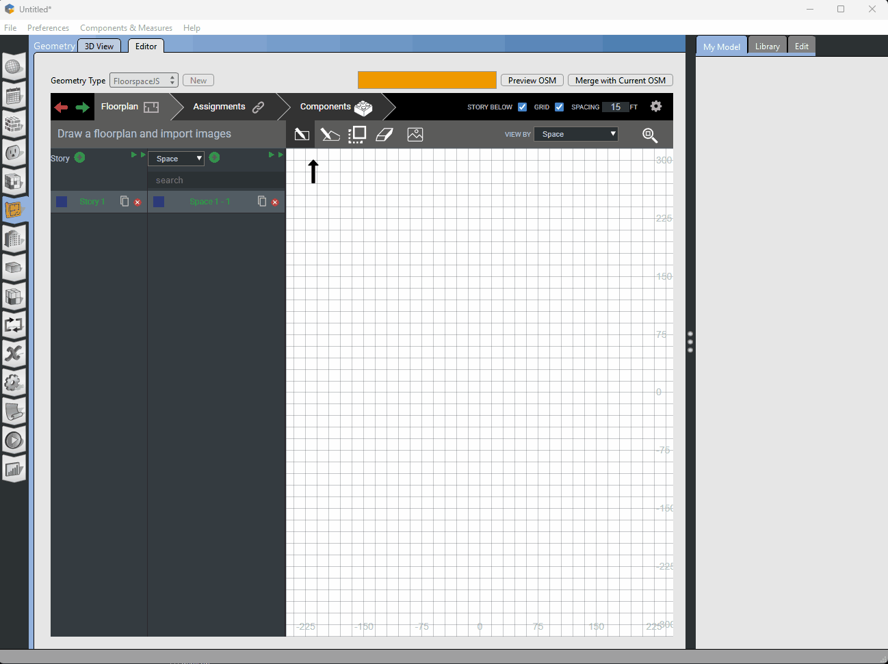Switch to the Editor tab
The height and width of the screenshot is (664, 888).
(146, 46)
